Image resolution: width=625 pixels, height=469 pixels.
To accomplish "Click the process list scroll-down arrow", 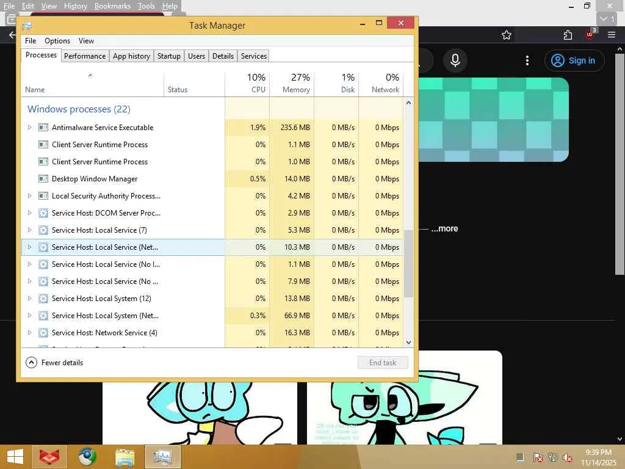I will pyautogui.click(x=408, y=342).
